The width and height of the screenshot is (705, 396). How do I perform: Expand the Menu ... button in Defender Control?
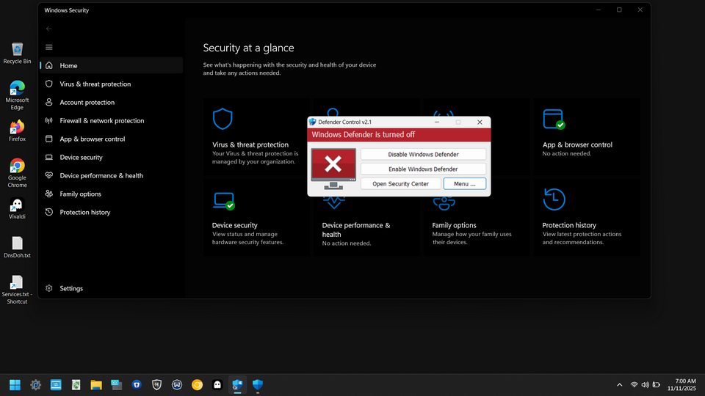coord(464,183)
